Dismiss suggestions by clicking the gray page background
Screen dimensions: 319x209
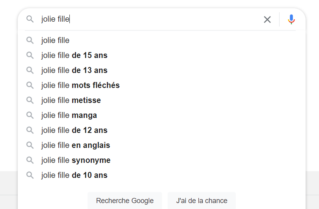click(x=312, y=183)
